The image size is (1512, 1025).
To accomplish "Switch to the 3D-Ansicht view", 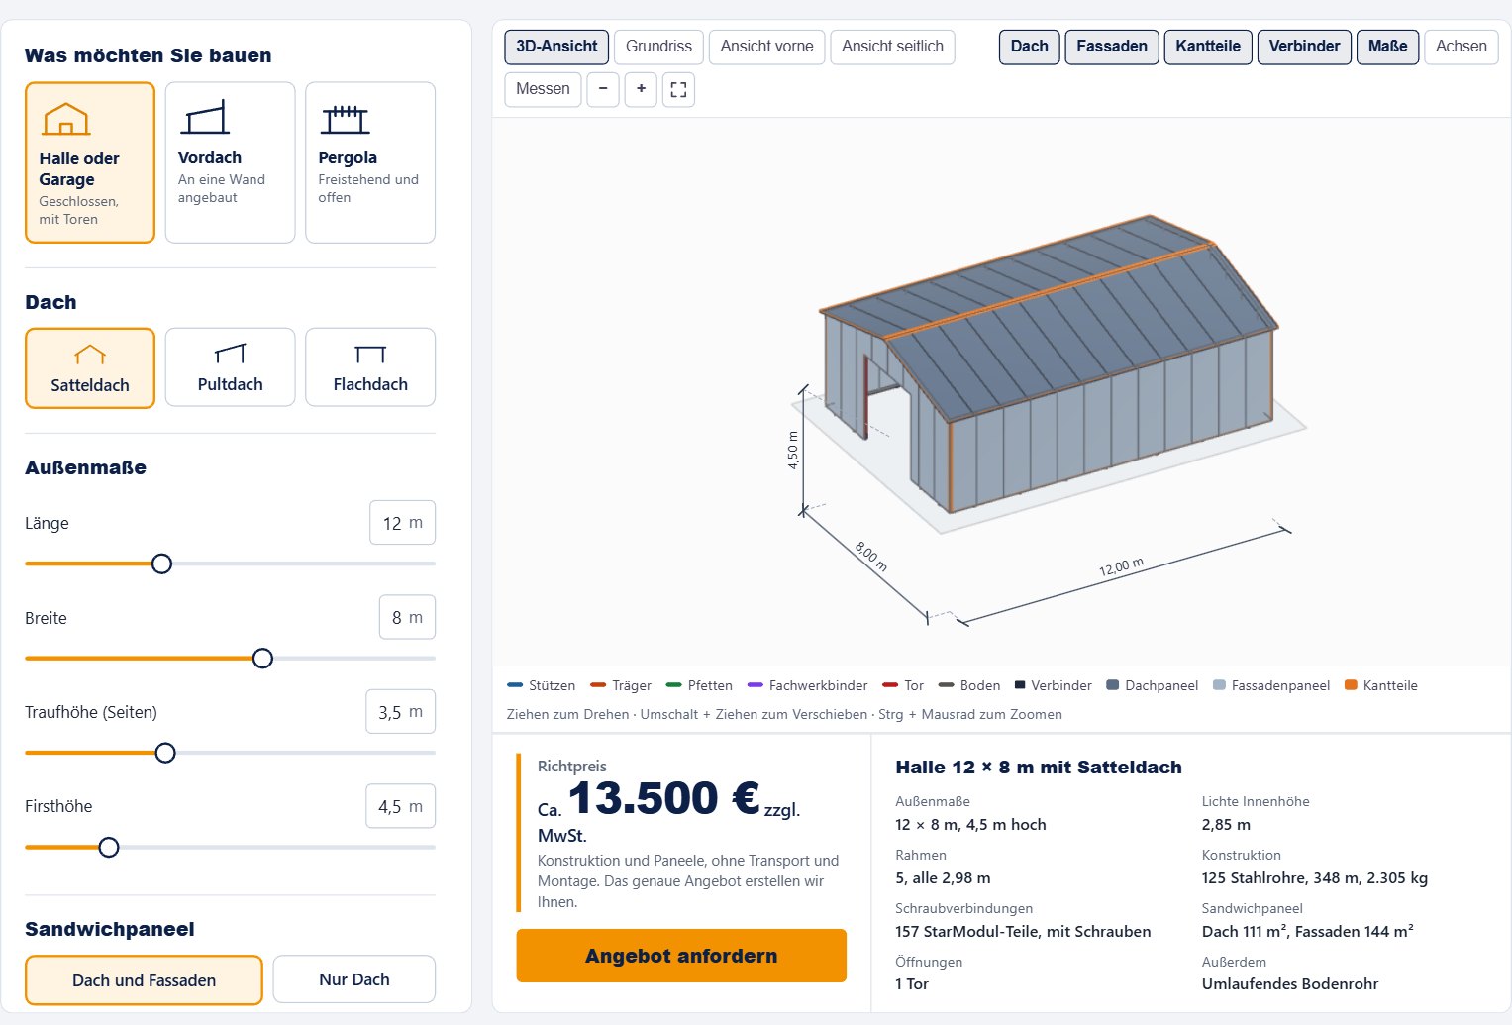I will click(x=556, y=47).
